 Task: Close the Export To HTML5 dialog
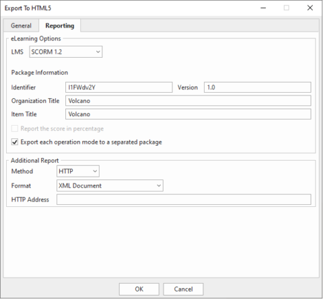point(310,8)
